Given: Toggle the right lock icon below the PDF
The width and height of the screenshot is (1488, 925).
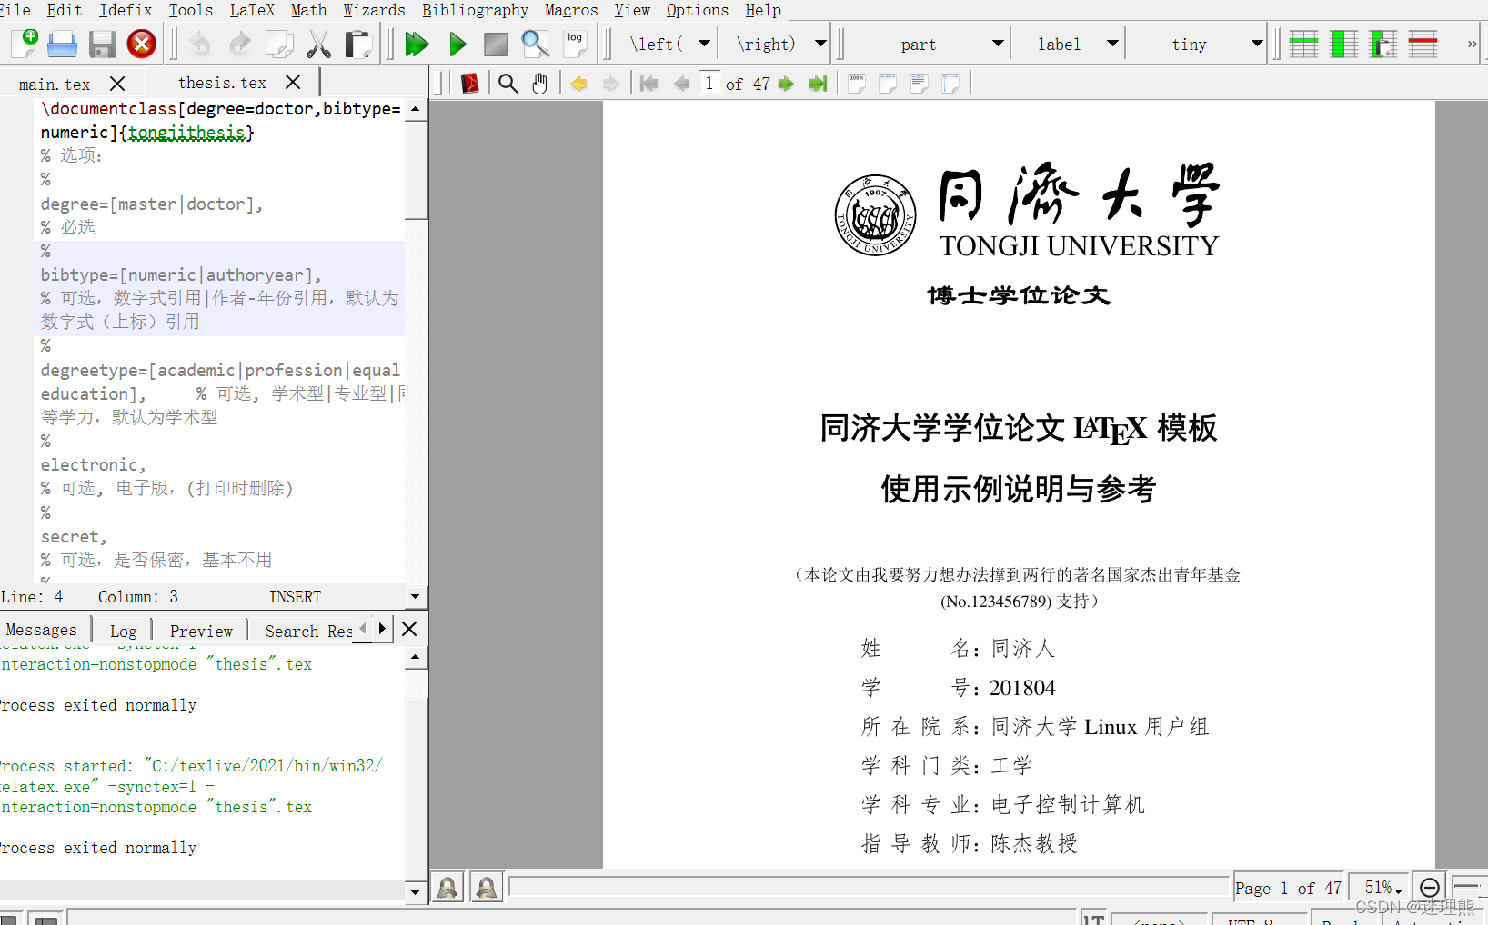Looking at the screenshot, I should coord(486,888).
